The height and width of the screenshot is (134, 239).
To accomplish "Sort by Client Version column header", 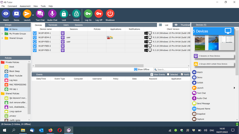I will [173, 29].
